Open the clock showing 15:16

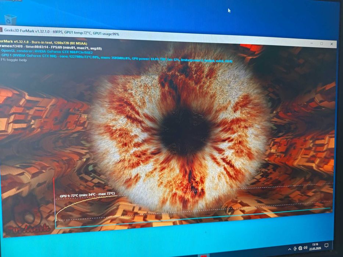[315, 246]
